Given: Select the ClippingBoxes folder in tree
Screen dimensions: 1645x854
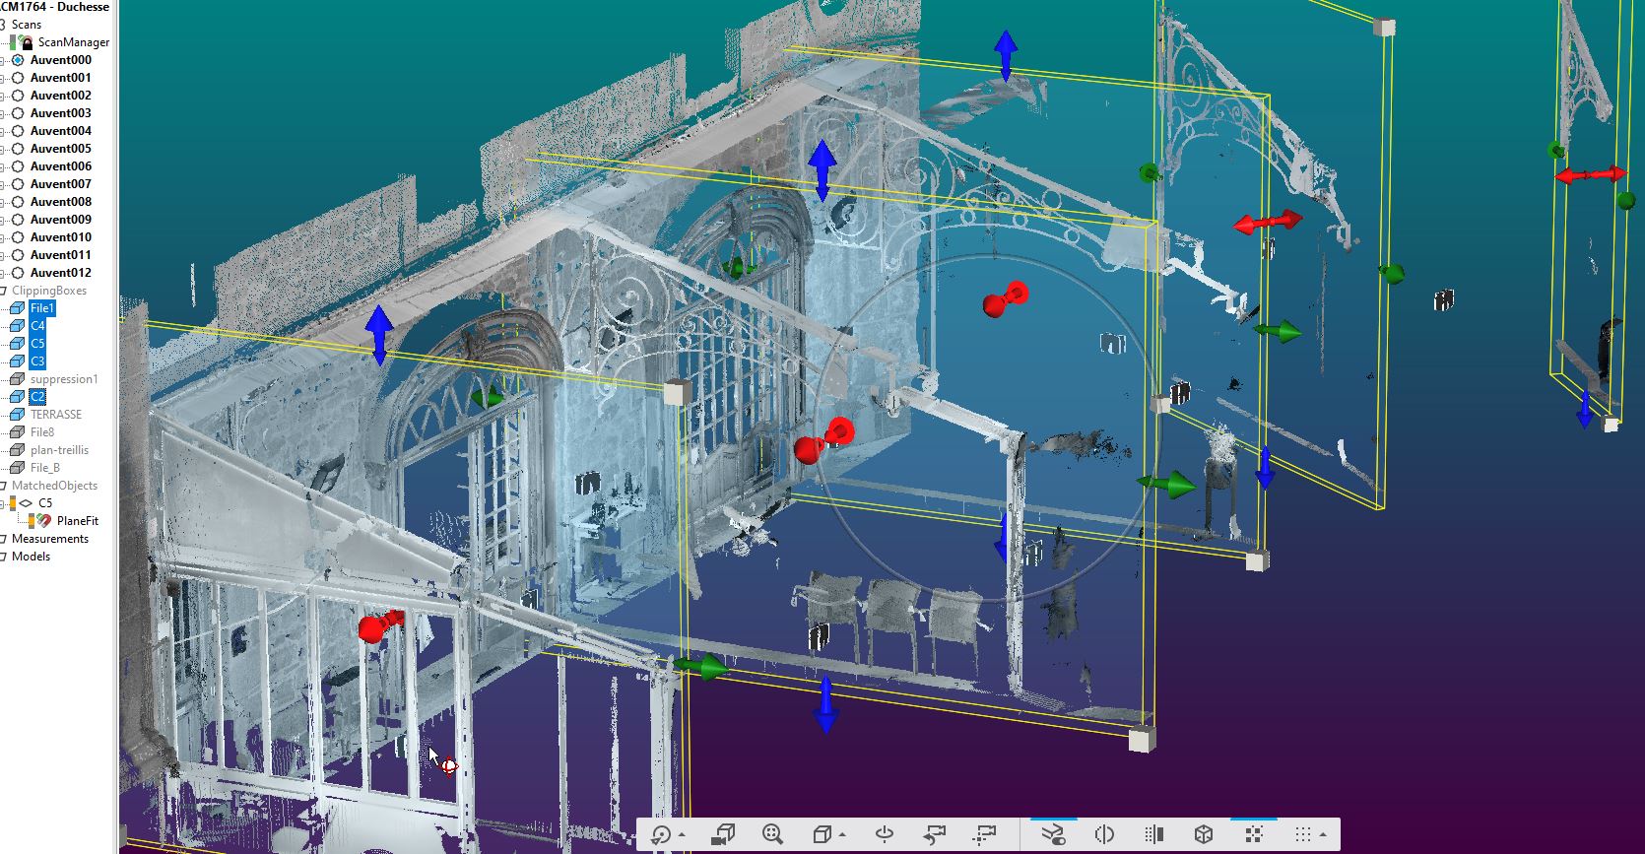Looking at the screenshot, I should [49, 291].
